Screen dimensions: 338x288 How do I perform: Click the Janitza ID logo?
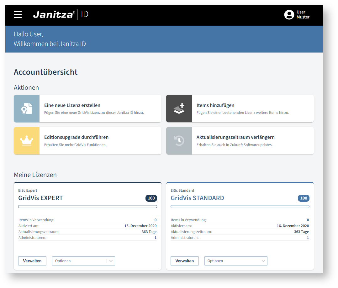[x=61, y=14]
